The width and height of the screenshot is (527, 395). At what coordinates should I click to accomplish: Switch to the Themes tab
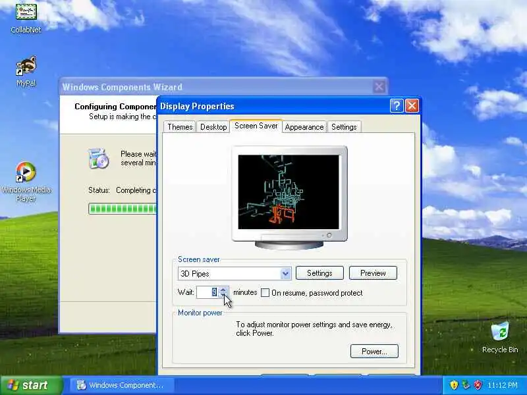pyautogui.click(x=180, y=127)
